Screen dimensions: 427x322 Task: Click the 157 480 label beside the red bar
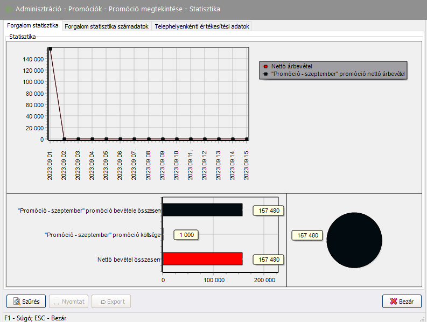(x=269, y=260)
